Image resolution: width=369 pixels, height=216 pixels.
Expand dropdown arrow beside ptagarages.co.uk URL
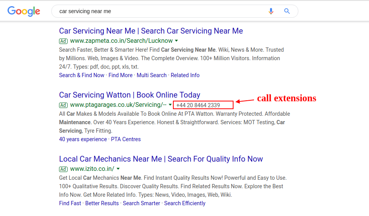[170, 105]
